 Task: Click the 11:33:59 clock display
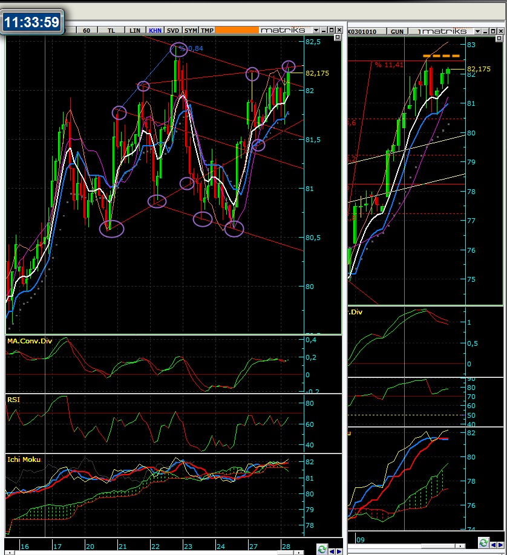(x=32, y=22)
